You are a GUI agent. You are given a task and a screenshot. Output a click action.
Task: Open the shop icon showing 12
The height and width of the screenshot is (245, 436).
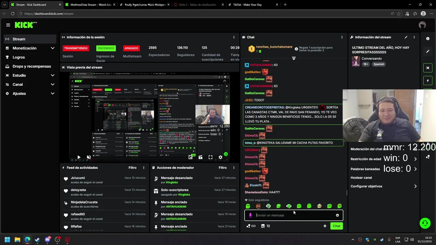(x=266, y=226)
